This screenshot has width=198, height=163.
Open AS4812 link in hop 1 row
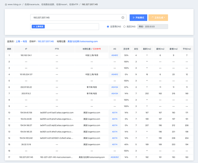point(115,55)
